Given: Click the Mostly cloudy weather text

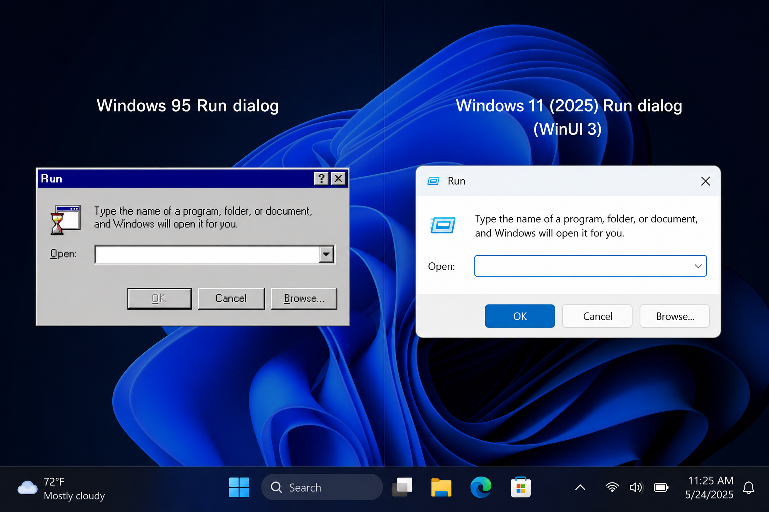Looking at the screenshot, I should (74, 496).
